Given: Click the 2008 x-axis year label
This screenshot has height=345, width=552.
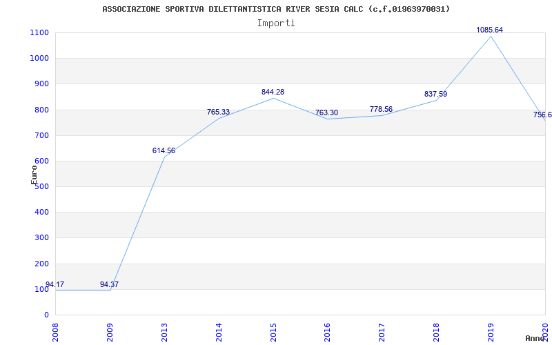Looking at the screenshot, I should tap(55, 333).
